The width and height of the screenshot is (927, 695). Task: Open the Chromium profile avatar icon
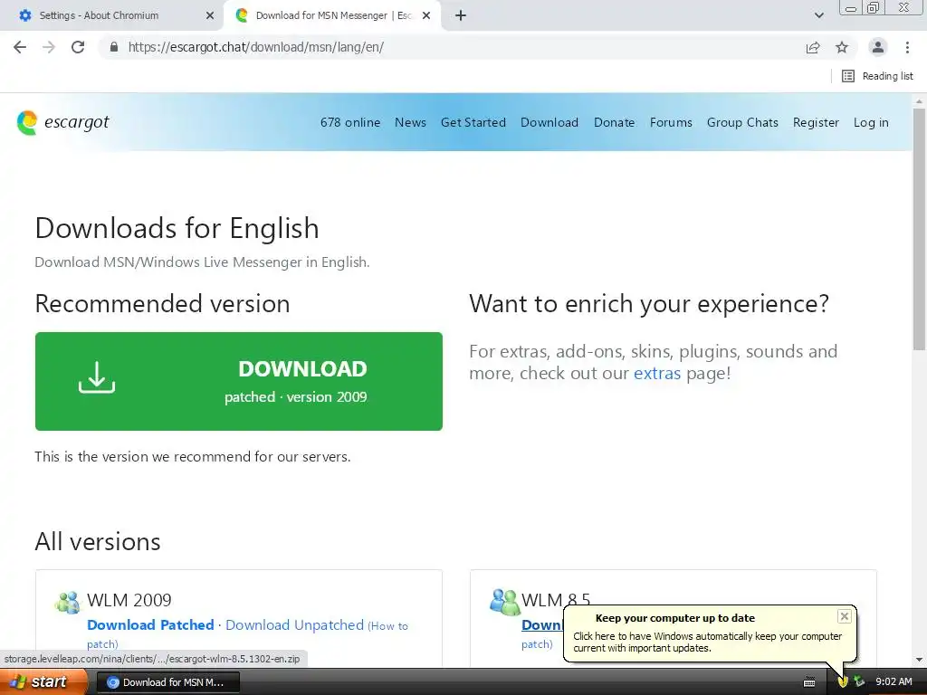pos(878,47)
